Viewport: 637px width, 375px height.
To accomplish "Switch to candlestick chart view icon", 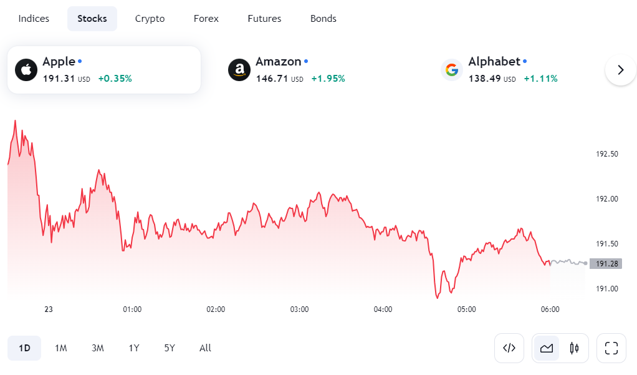I will coord(574,348).
